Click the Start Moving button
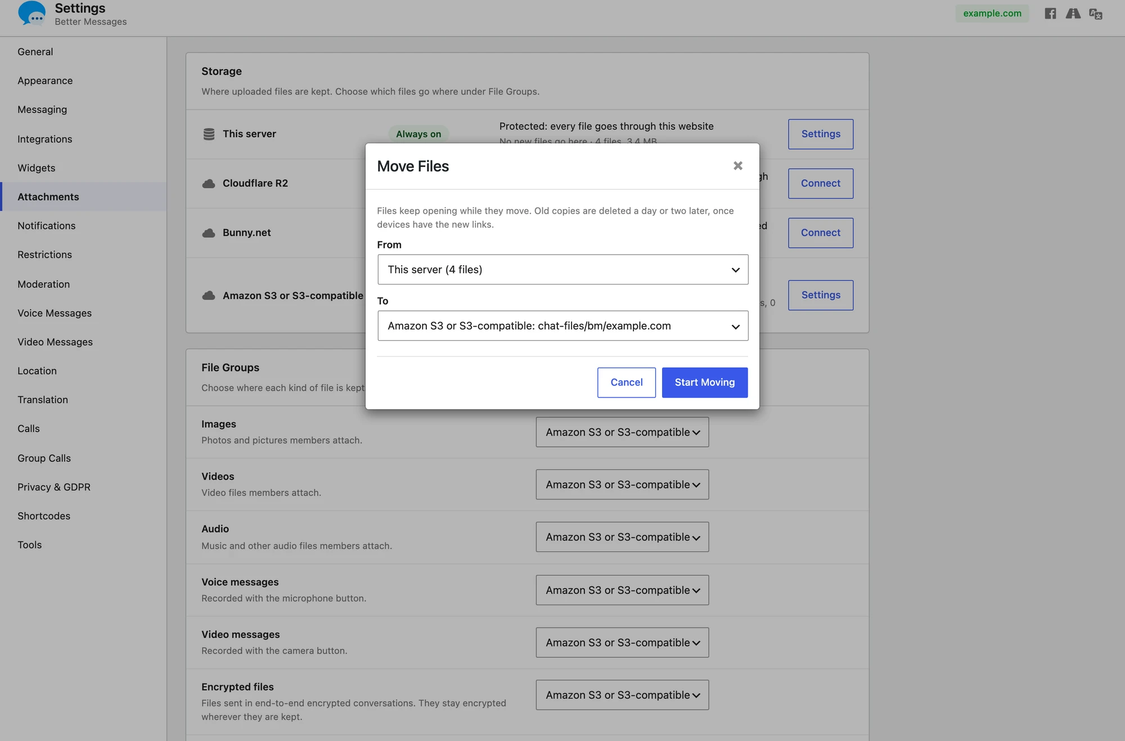 coord(705,382)
